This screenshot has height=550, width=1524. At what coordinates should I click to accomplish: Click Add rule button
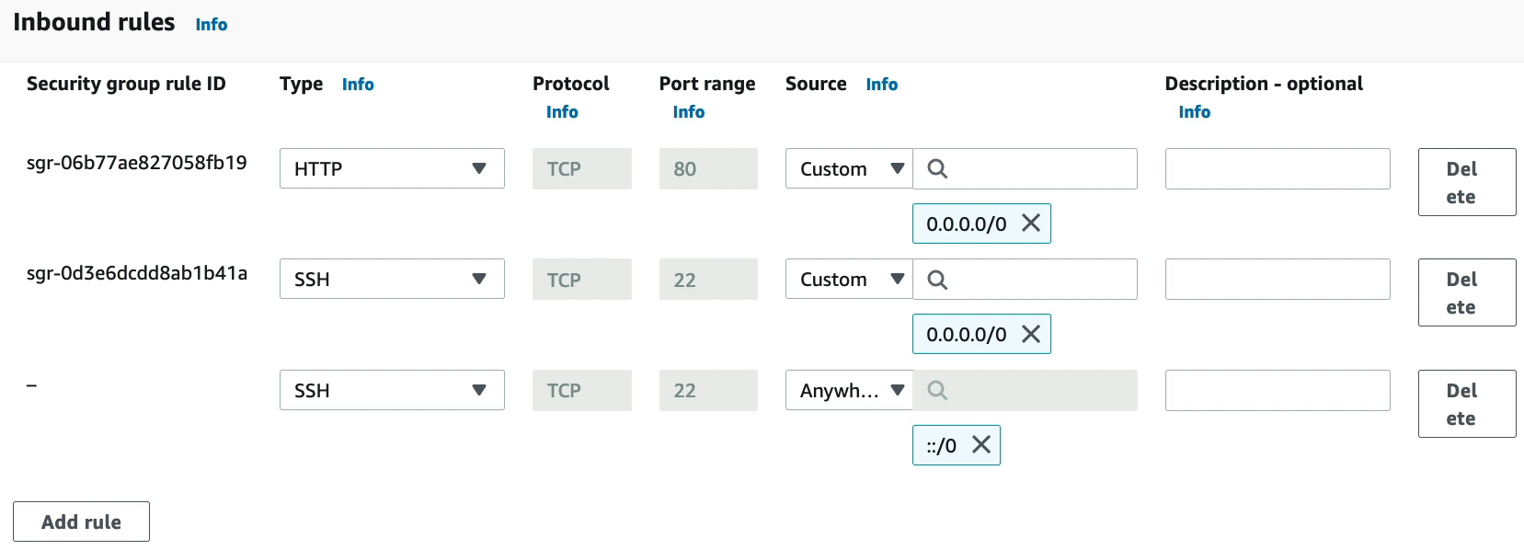[81, 521]
